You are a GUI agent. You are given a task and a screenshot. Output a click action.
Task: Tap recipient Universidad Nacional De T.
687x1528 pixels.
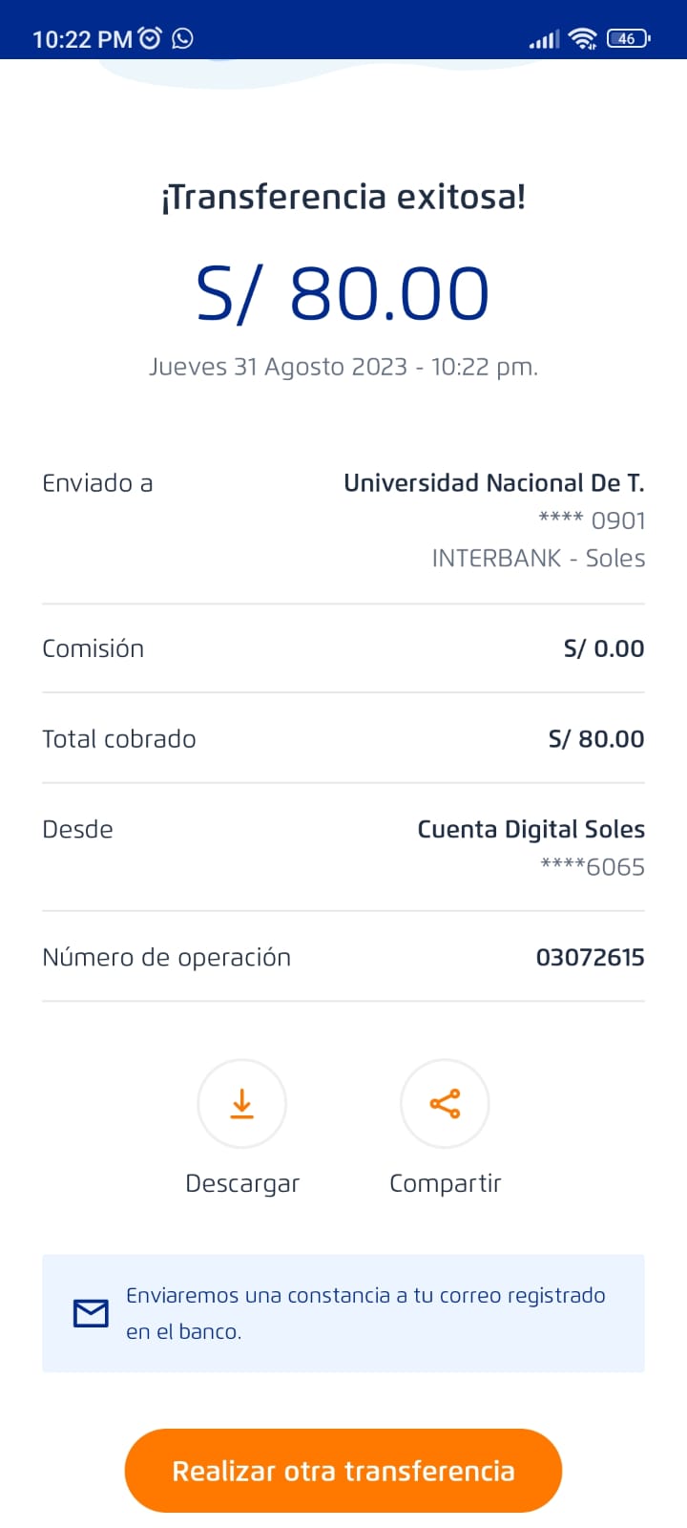pos(493,483)
